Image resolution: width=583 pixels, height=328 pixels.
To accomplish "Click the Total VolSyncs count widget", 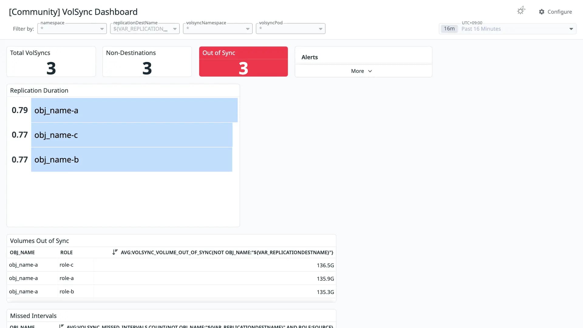I will pos(51,62).
